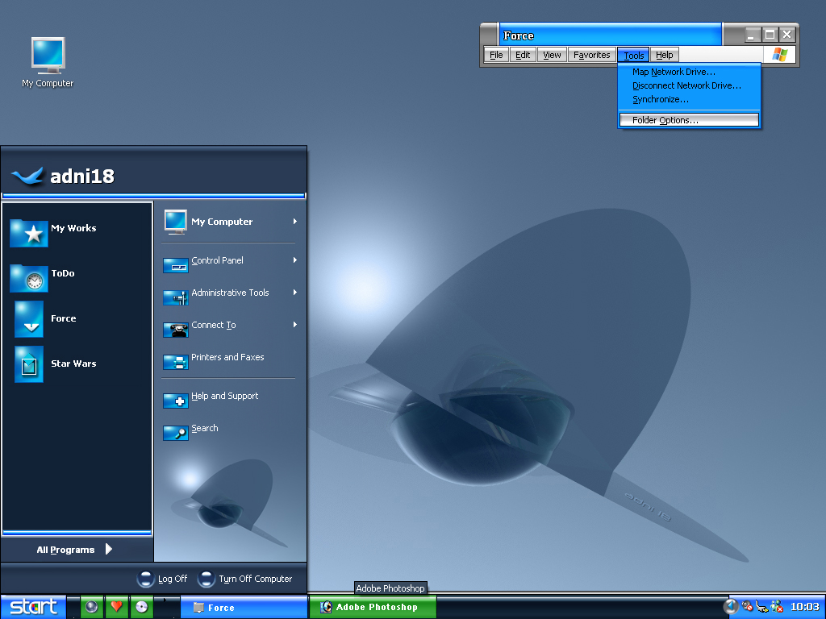Image resolution: width=826 pixels, height=619 pixels.
Task: Click the Help and Support label
Action: 225,396
